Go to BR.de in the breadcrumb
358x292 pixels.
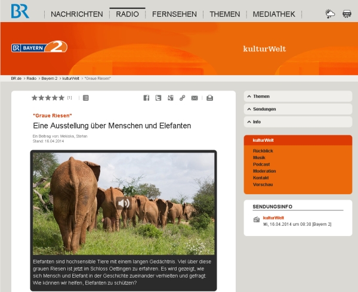point(16,79)
